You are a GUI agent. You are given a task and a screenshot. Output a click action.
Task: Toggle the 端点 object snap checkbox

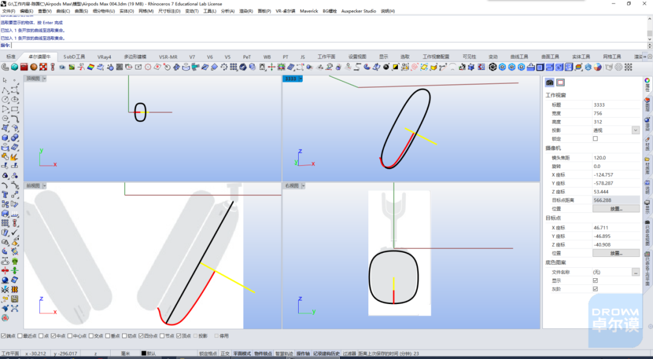[4, 335]
